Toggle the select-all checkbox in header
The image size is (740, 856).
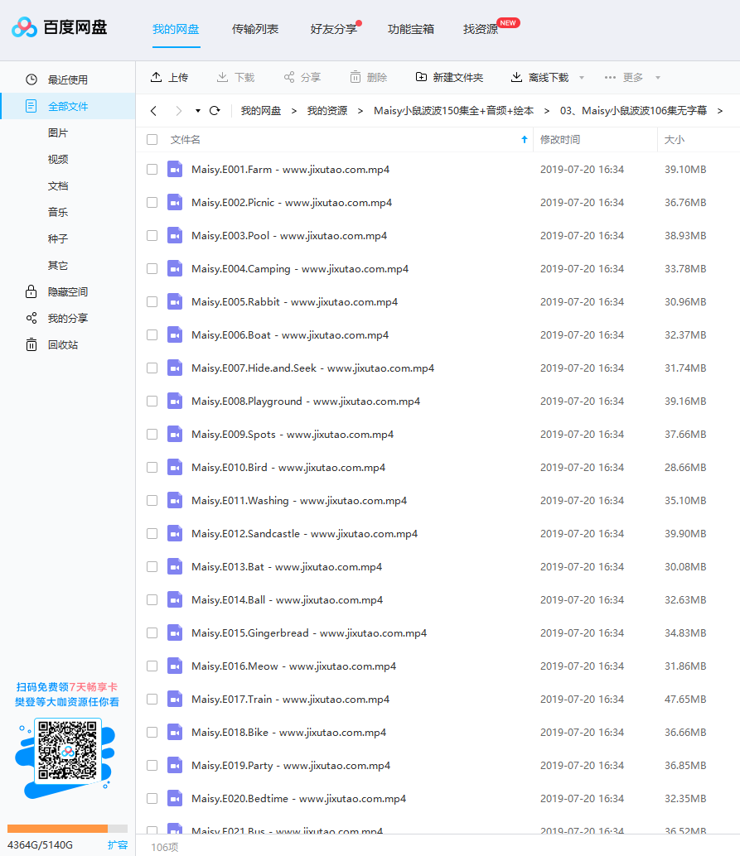tap(152, 140)
